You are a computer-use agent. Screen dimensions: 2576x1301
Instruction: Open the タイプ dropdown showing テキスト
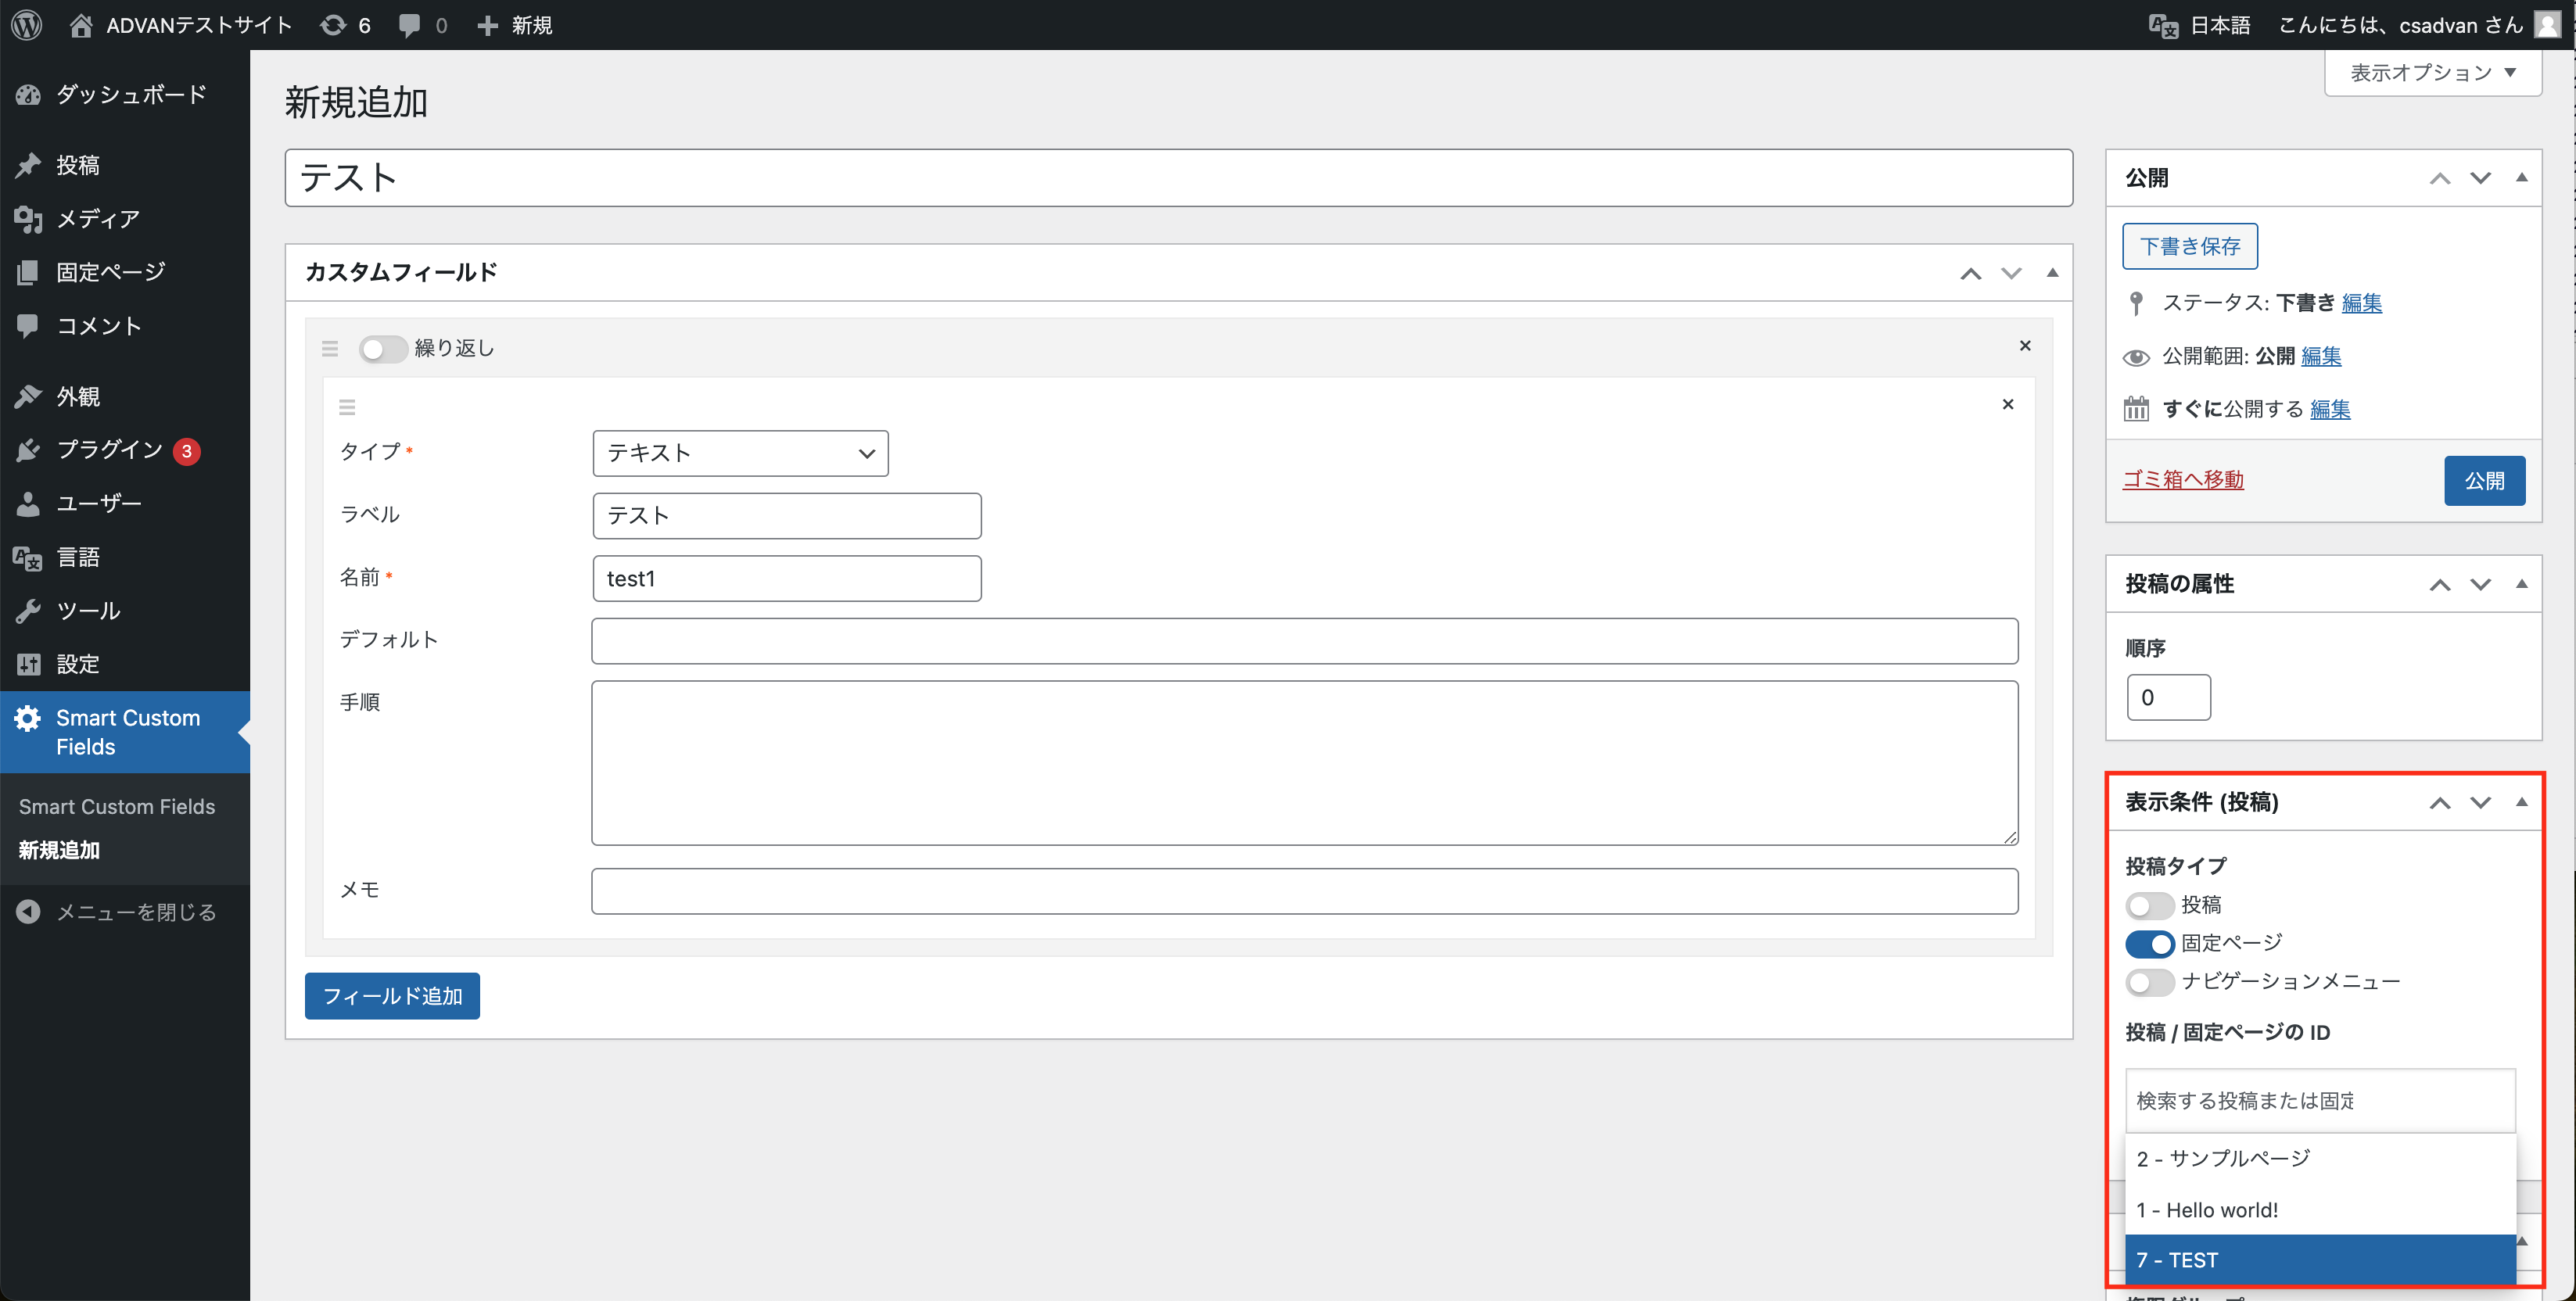(740, 453)
